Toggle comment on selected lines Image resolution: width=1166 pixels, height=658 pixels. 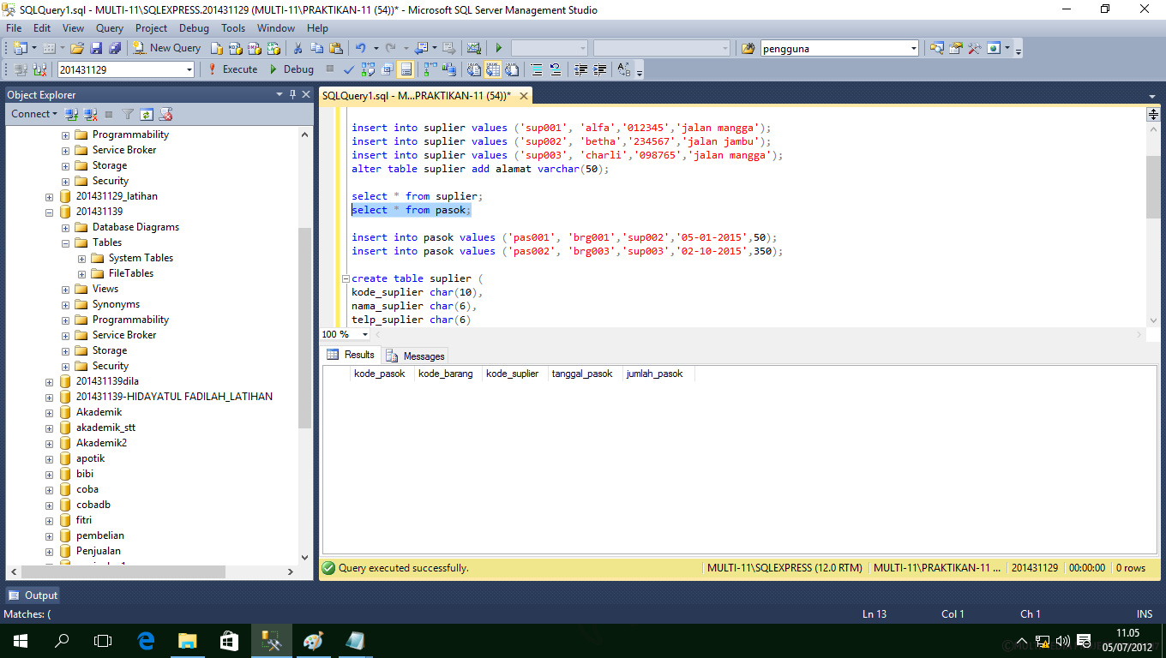point(537,69)
